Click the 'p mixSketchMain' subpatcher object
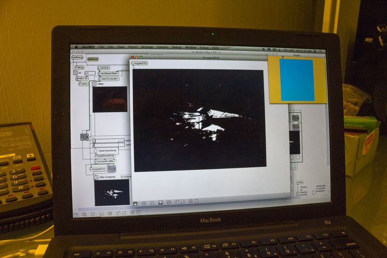The width and height of the screenshot is (387, 258). [108, 73]
